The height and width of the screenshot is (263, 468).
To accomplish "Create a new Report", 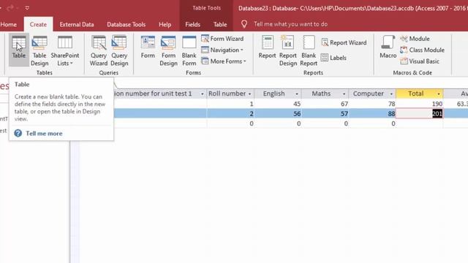I will [267, 47].
